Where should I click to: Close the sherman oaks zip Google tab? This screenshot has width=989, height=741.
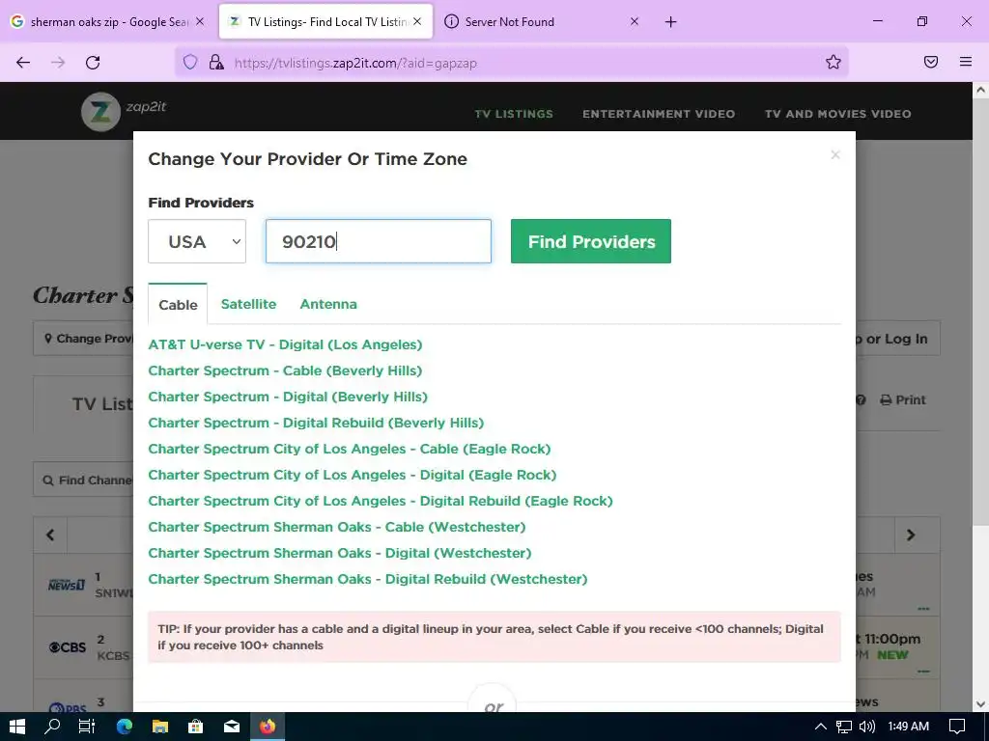click(200, 21)
